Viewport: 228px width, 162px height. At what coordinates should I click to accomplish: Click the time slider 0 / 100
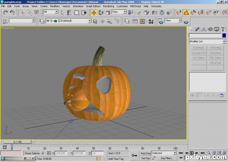click(17, 142)
